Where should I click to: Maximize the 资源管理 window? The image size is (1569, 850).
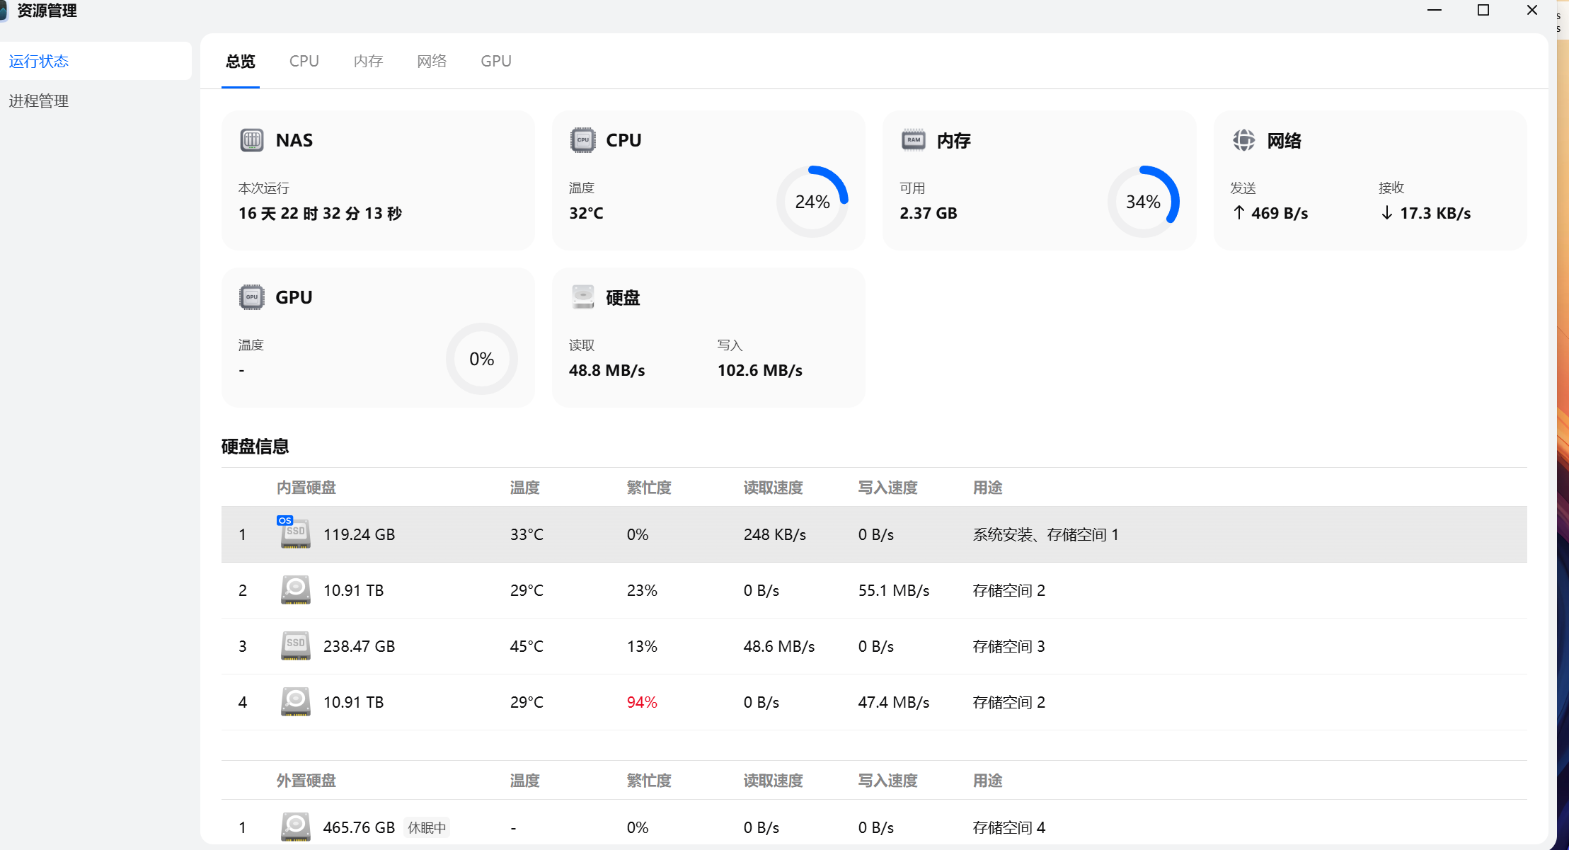1483,10
